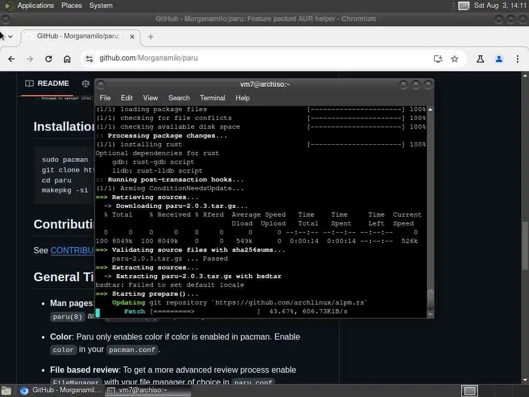Click the forward navigation arrow
This screenshot has height=397, width=529.
[30, 59]
